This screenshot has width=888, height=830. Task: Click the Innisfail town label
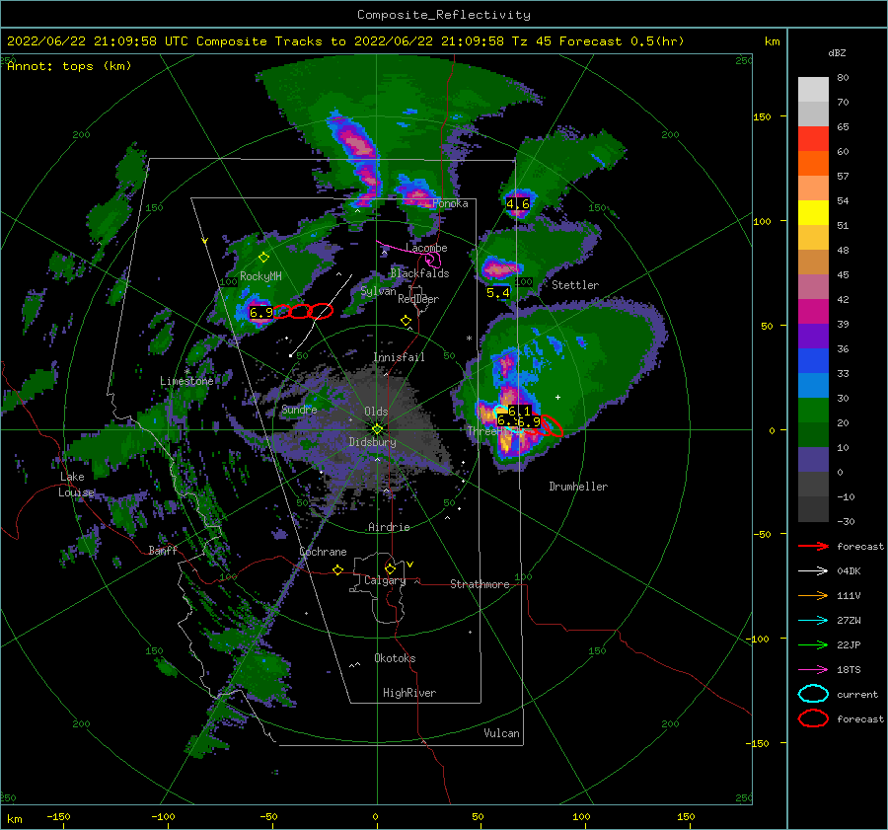tap(399, 357)
